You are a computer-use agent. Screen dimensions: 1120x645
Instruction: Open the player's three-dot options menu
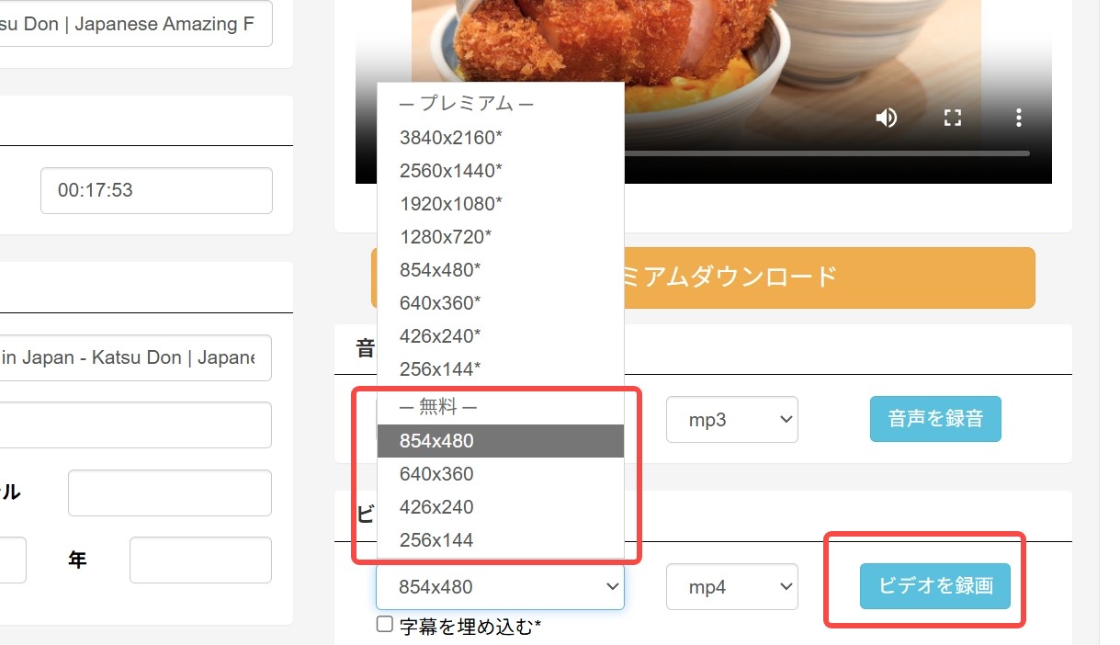(x=1018, y=117)
